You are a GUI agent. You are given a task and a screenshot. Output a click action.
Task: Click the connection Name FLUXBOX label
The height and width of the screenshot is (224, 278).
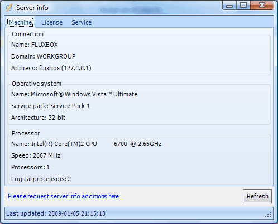(35, 45)
